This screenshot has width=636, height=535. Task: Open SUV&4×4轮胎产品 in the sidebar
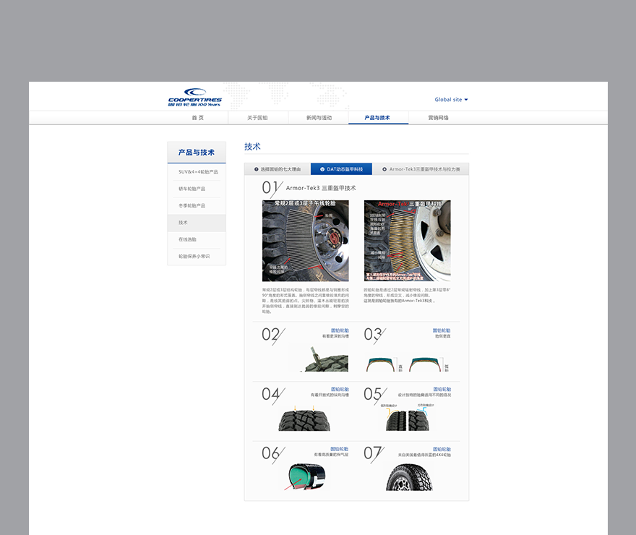197,172
